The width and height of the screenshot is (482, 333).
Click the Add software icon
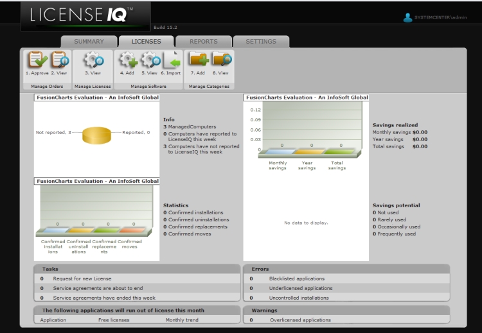tap(128, 60)
